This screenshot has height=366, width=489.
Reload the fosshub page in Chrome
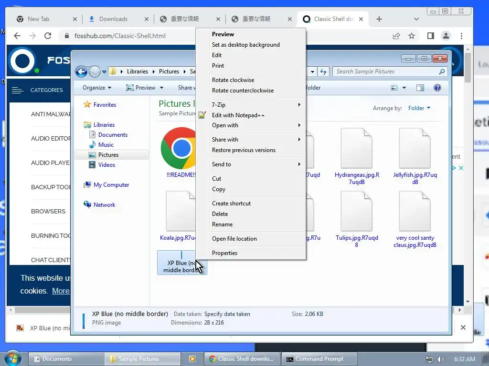48,36
